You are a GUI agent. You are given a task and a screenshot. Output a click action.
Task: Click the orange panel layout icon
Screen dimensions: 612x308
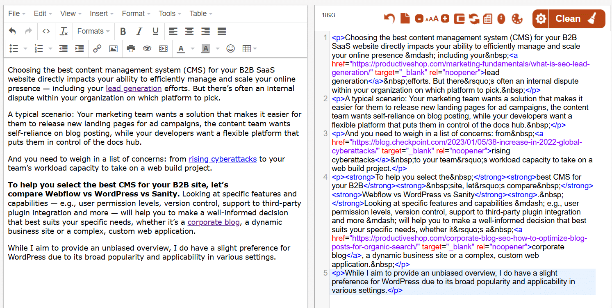(x=460, y=18)
